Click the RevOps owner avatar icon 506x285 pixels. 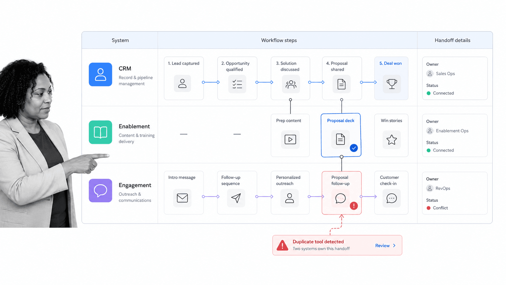click(430, 188)
